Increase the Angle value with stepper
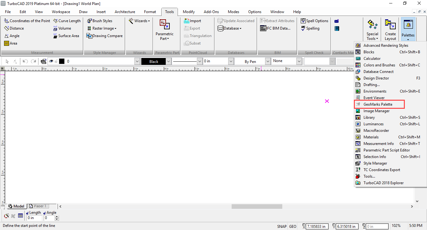The image size is (427, 230). point(57,217)
